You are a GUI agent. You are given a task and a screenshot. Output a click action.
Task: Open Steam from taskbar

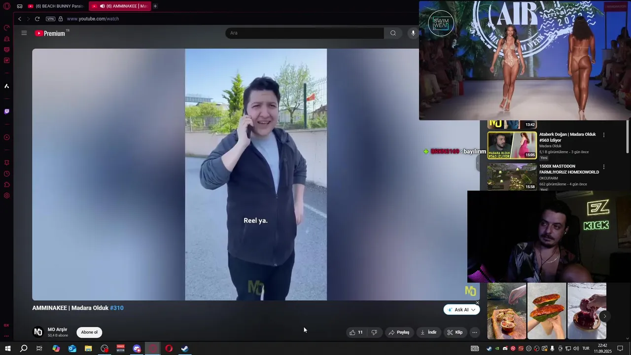pyautogui.click(x=185, y=349)
